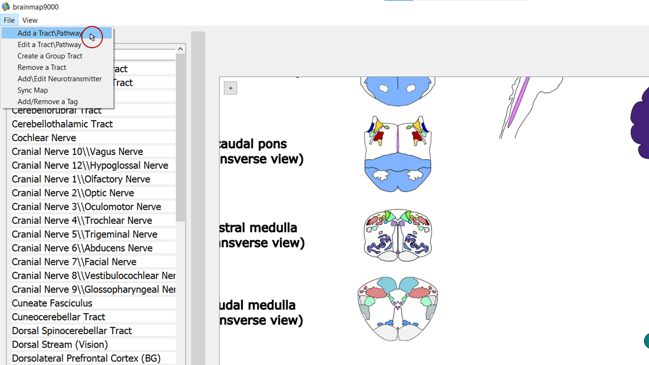Select Cranial Nerve 2\\Optic Nerve entry
This screenshot has width=649, height=365.
tap(73, 193)
